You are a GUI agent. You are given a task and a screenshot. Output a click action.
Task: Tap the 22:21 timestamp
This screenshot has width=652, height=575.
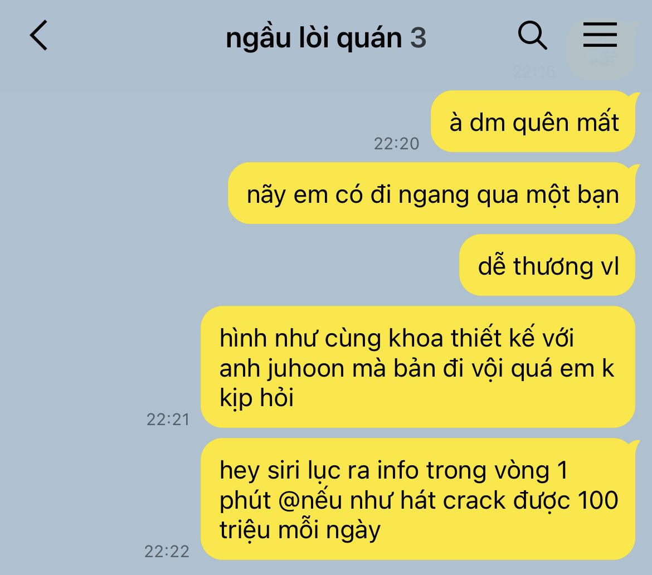pyautogui.click(x=168, y=419)
